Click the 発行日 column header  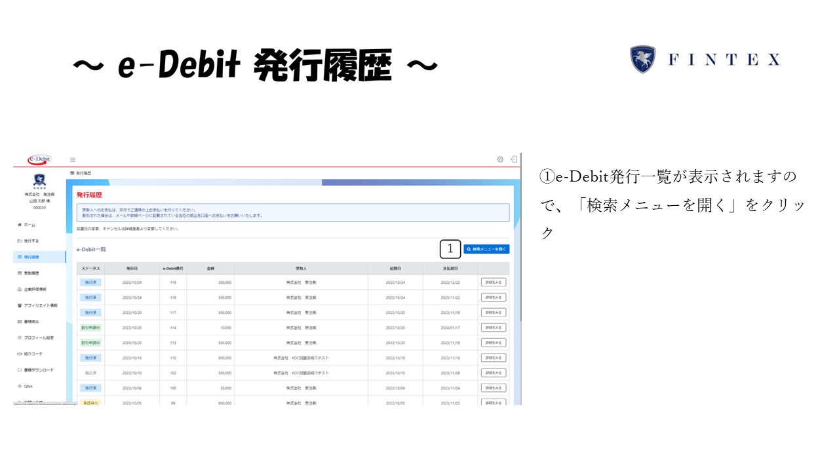click(x=132, y=268)
